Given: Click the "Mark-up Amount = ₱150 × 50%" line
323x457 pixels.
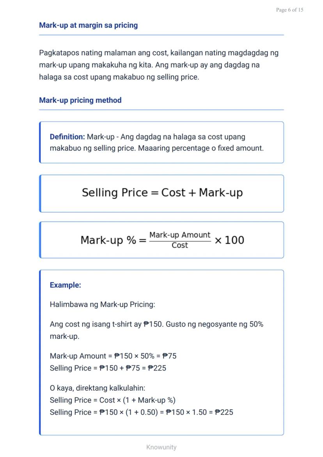Looking at the screenshot, I should (x=113, y=356).
